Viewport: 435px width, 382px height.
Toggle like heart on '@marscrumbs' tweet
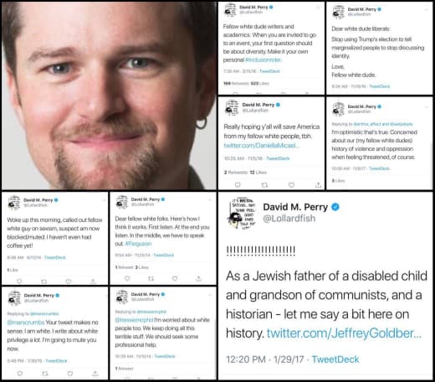tap(70, 373)
